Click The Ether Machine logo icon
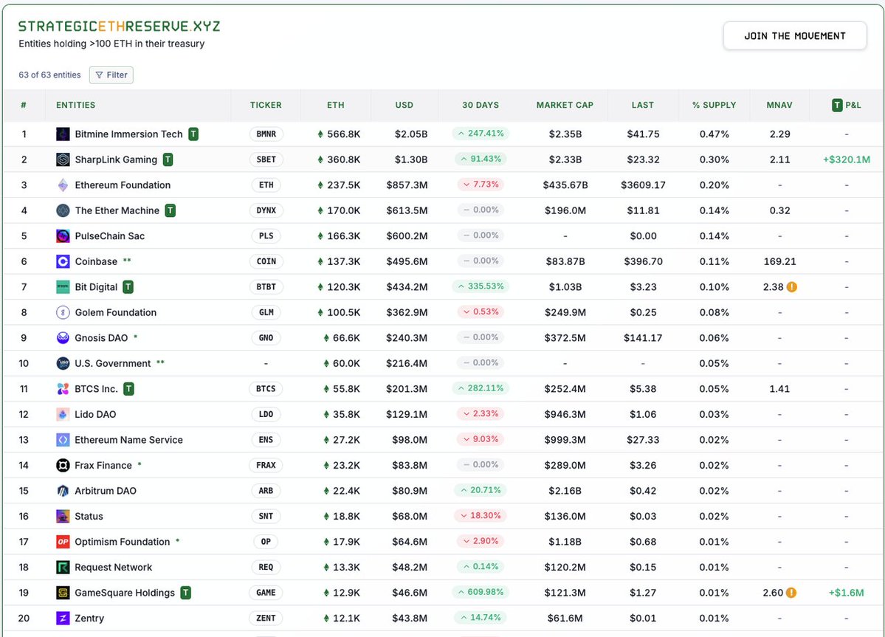 coord(63,210)
